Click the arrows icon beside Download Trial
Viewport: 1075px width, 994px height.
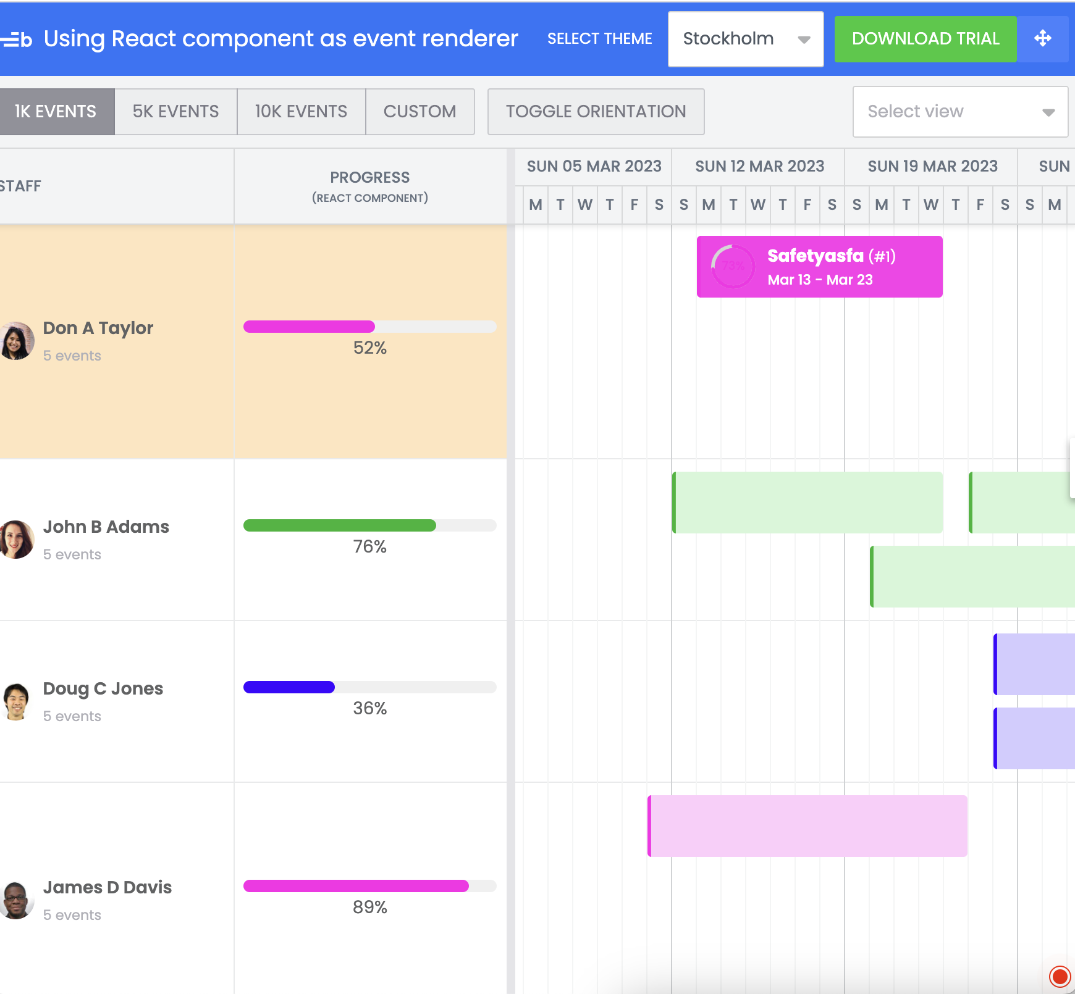1043,38
